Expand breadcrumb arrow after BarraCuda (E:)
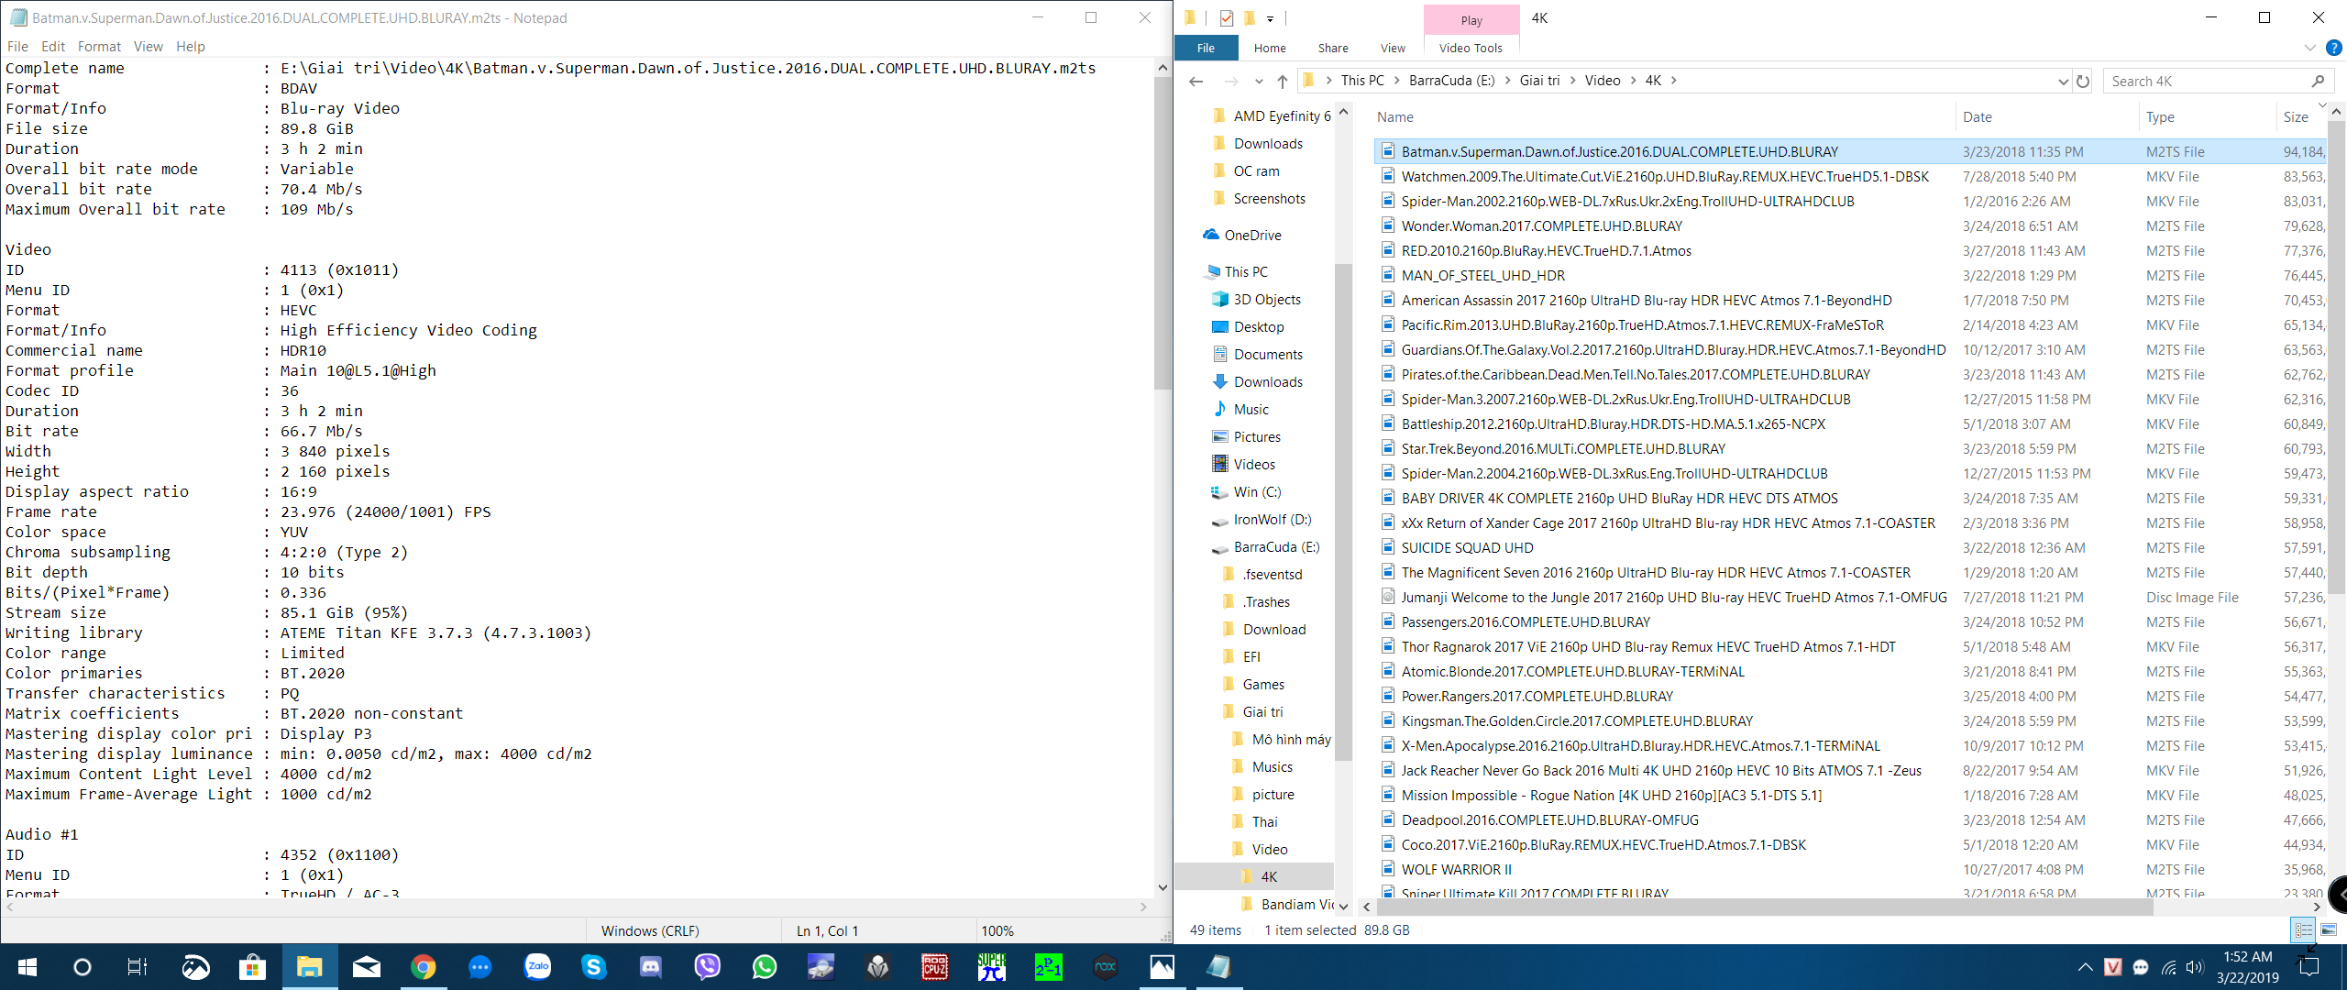 1507,81
